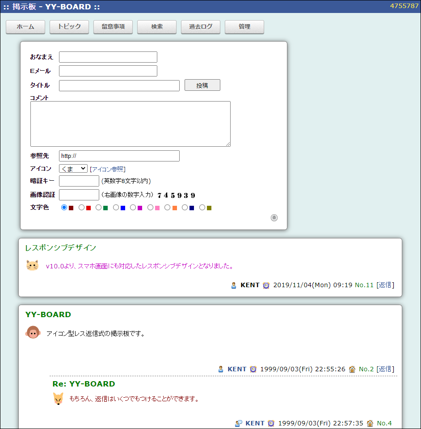This screenshot has width=421, height=429.
Task: Select the green text color radio button
Action: pos(98,207)
